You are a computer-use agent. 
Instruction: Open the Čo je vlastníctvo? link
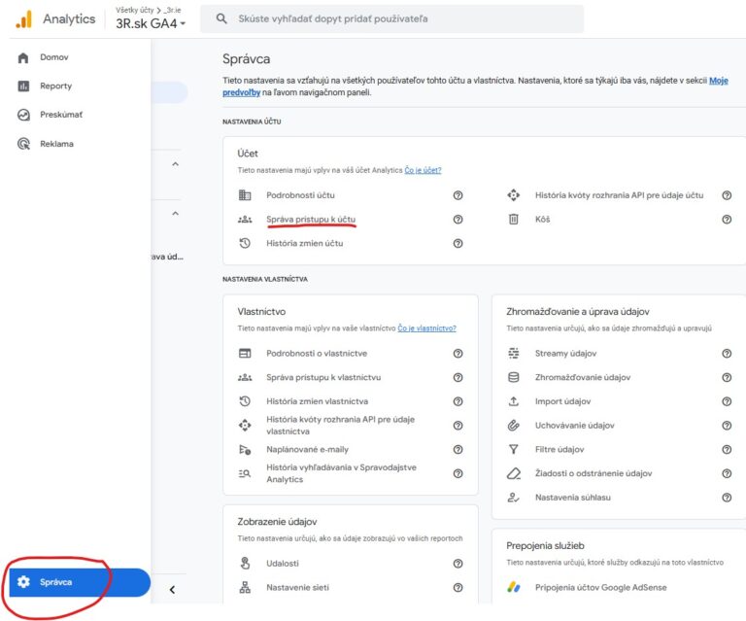pyautogui.click(x=426, y=328)
